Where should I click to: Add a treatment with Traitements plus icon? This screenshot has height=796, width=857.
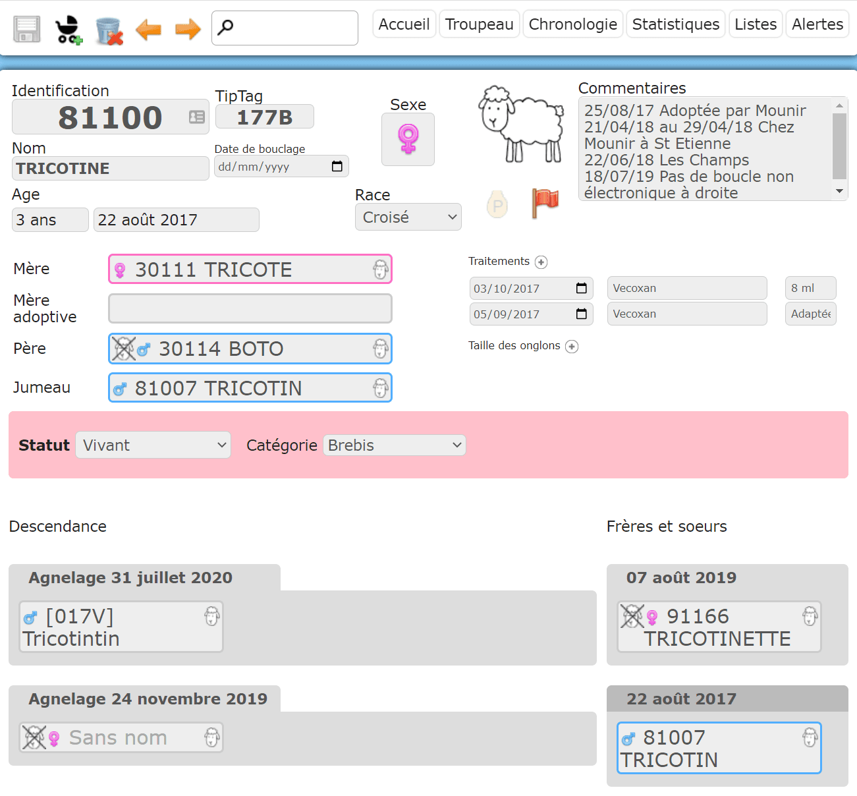(541, 262)
